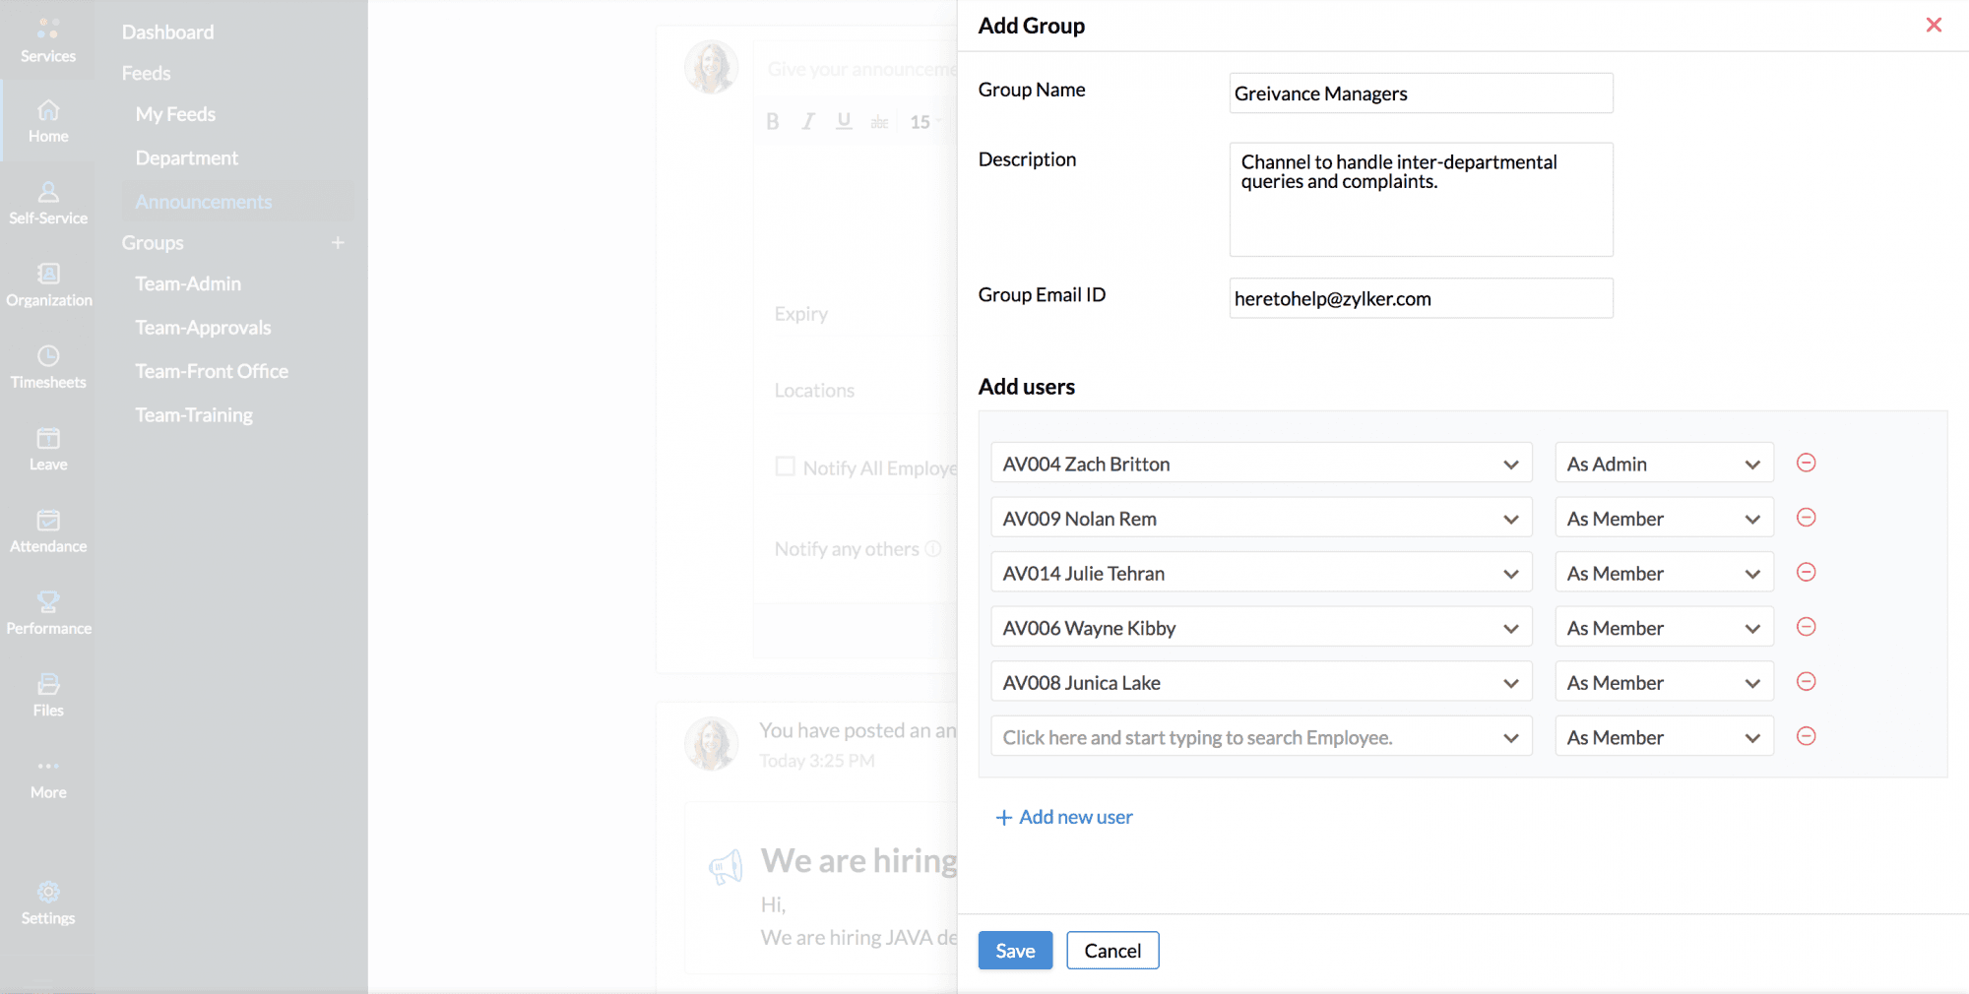Remove Julie Tehran from user list
This screenshot has height=994, width=1969.
click(x=1806, y=572)
